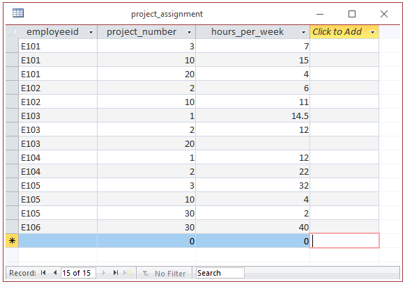This screenshot has height=291, width=405.
Task: Click hours value 32 in E105 row
Action: pos(252,185)
